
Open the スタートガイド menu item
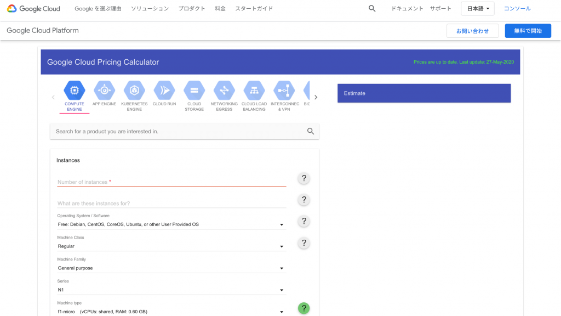[x=254, y=9]
